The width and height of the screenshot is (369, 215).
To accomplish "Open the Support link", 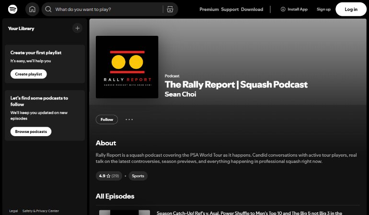I will coord(230,10).
